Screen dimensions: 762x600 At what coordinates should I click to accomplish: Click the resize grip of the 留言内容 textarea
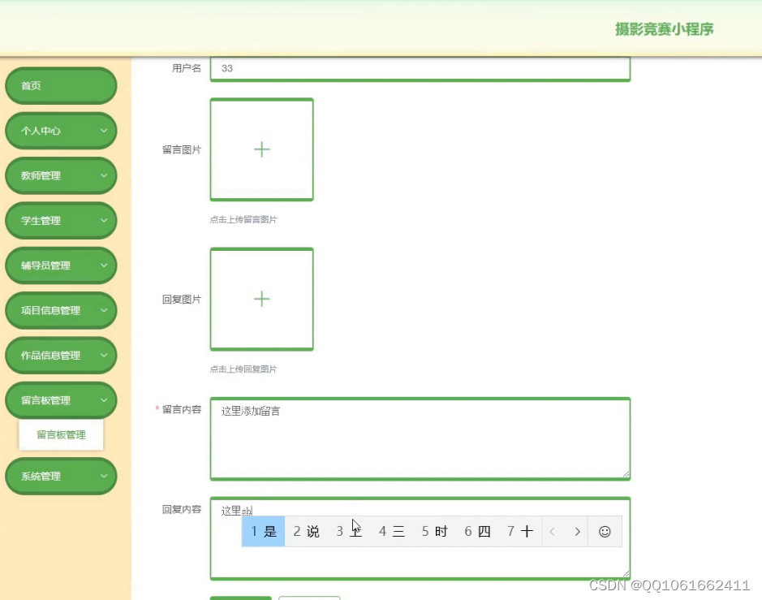626,475
